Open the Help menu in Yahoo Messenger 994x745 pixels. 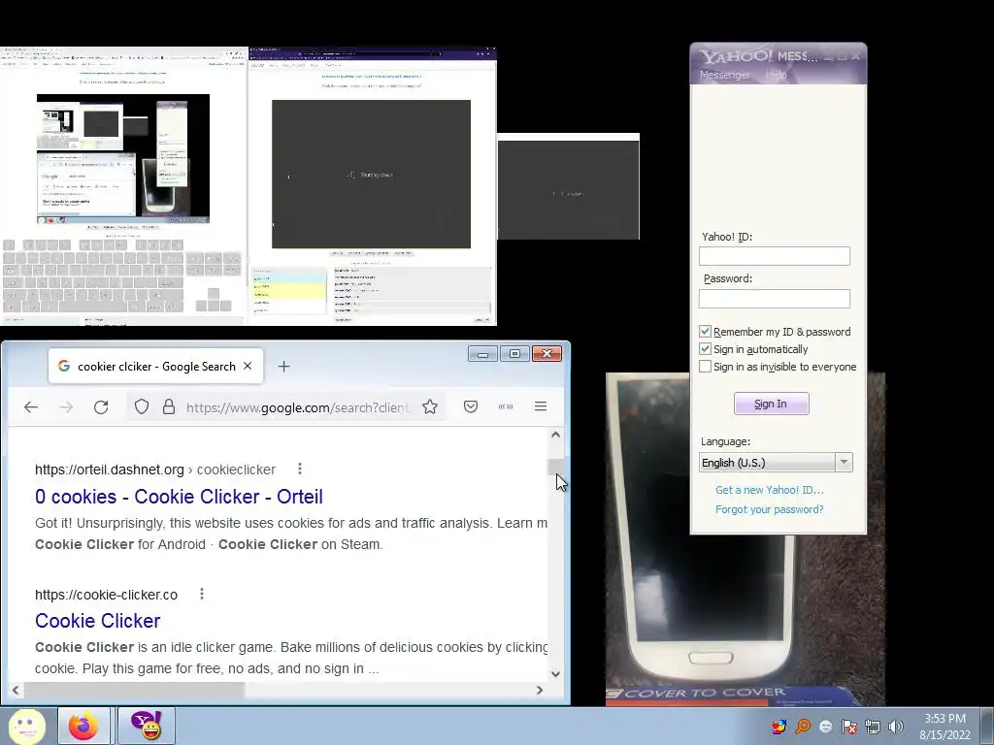(x=776, y=75)
